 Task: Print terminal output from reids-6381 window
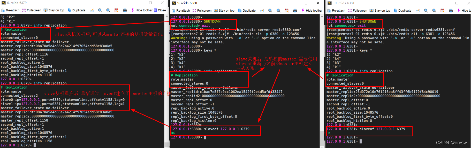pos(451,11)
